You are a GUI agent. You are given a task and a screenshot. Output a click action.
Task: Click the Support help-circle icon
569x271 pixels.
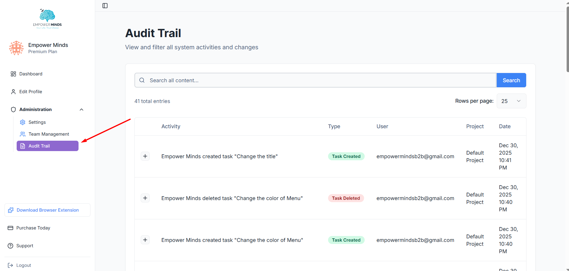point(10,246)
